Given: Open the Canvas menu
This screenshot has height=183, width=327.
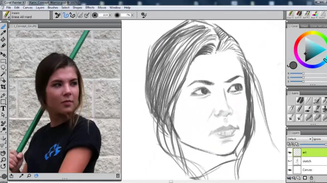Looking at the screenshot, I should [27, 7].
